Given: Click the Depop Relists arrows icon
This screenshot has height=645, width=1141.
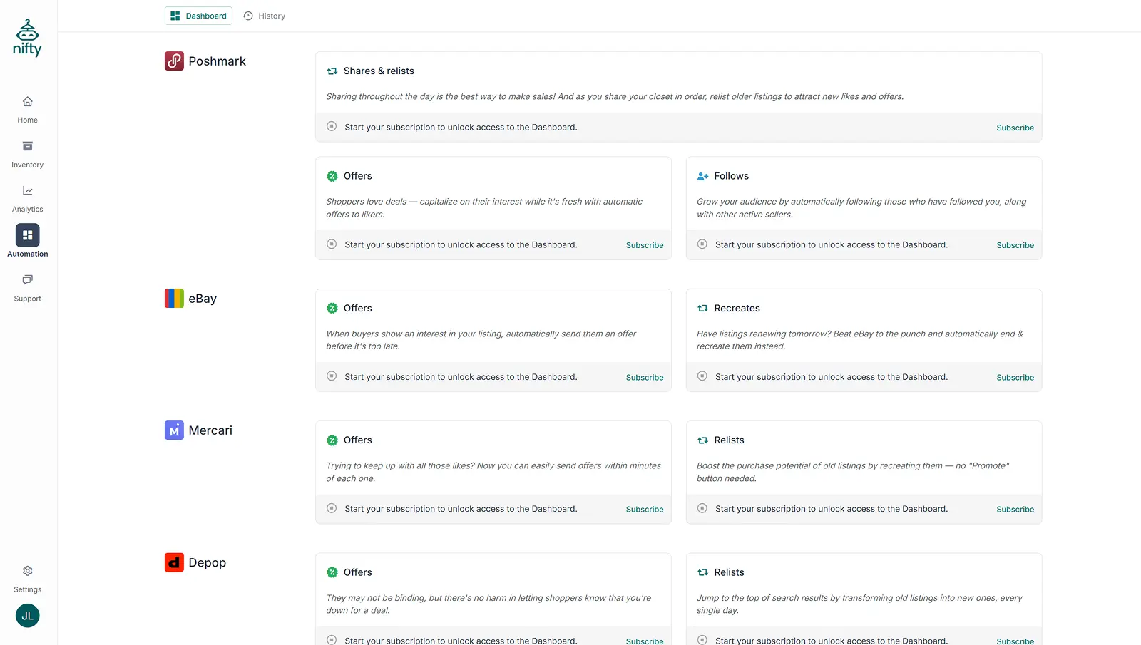Looking at the screenshot, I should tap(702, 572).
